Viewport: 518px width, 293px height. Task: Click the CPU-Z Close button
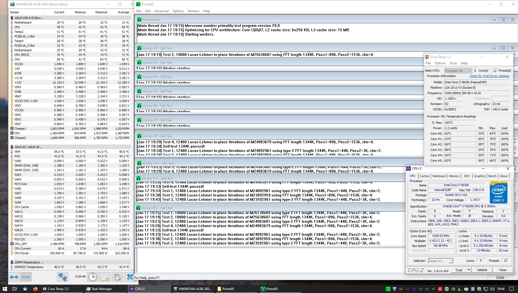click(x=503, y=270)
